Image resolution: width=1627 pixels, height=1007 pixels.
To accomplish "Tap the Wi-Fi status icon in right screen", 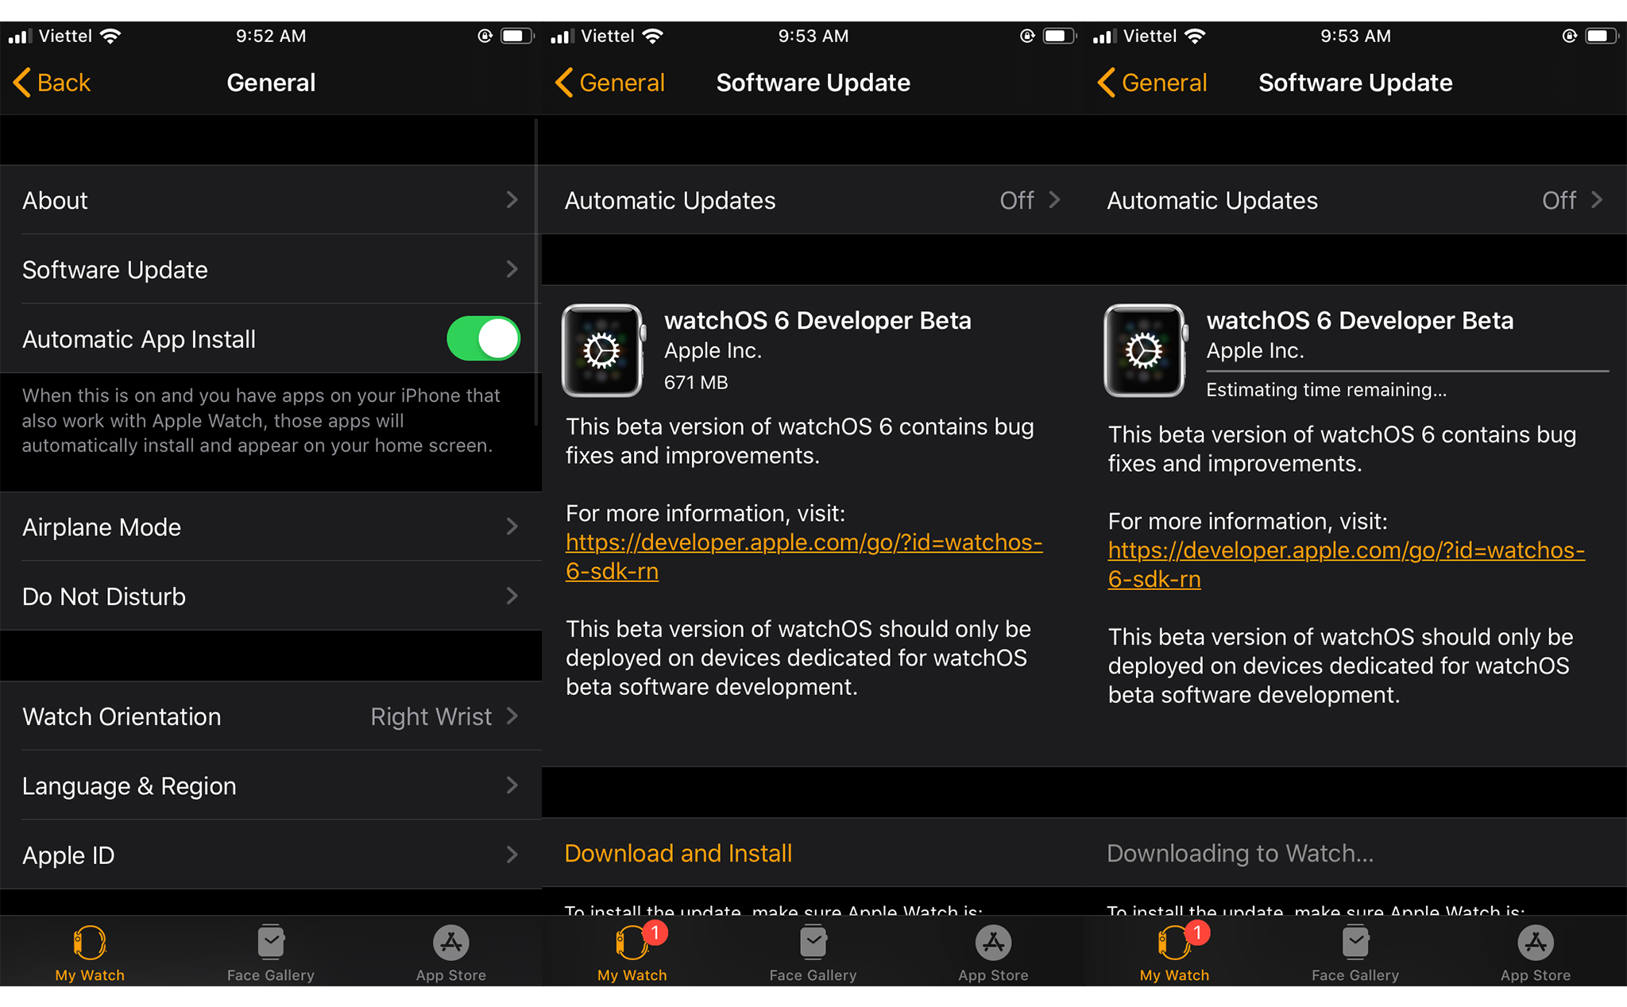I will tap(1196, 36).
